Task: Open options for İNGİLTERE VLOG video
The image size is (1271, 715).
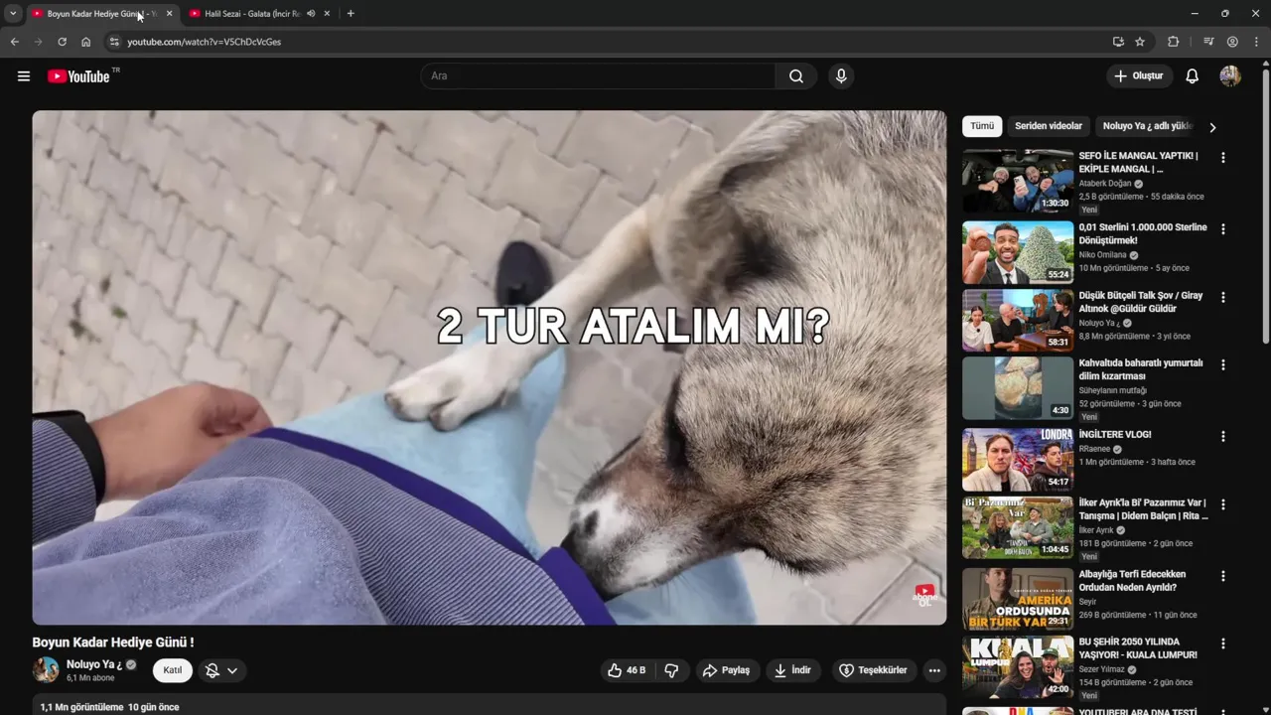Action: pyautogui.click(x=1223, y=436)
